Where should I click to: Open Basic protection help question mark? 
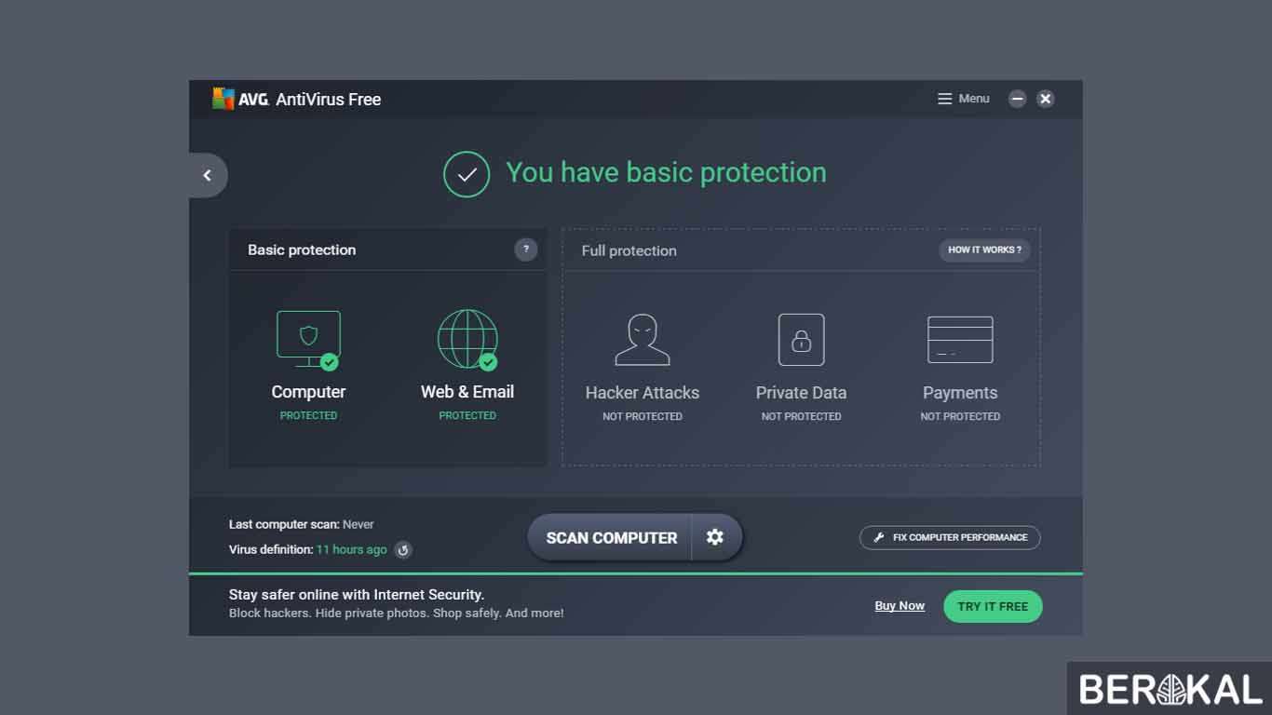coord(526,250)
